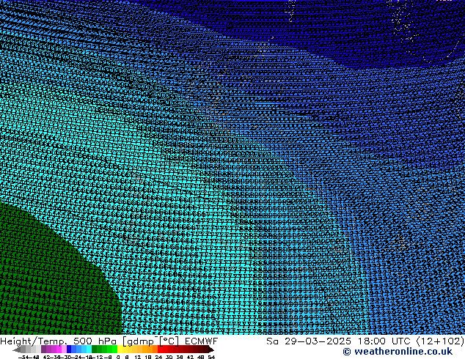Click the ECMWF model label
This screenshot has height=359, width=465.
click(202, 341)
